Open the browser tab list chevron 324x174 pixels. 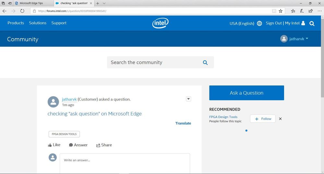click(x=104, y=3)
